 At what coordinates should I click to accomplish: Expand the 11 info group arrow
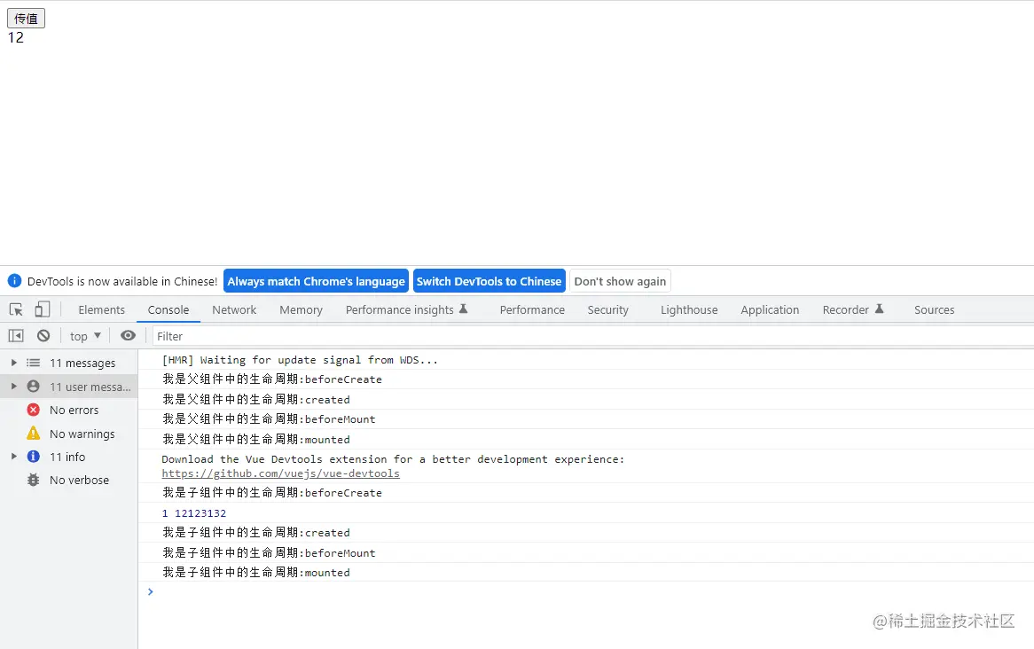coord(14,457)
